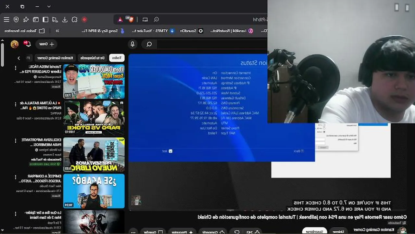Open the wallet icon in the browser toolbar
415x234 pixels.
pos(36,19)
